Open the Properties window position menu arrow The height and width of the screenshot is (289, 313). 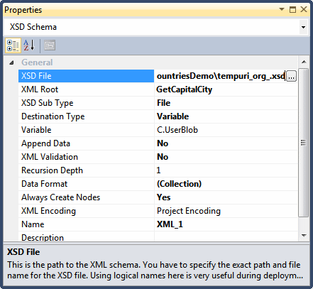click(282, 9)
